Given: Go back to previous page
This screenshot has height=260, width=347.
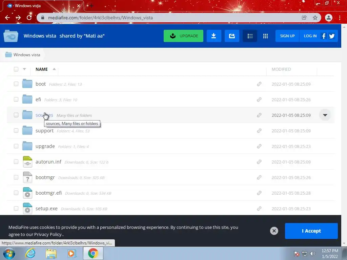Looking at the screenshot, I should (7, 18).
